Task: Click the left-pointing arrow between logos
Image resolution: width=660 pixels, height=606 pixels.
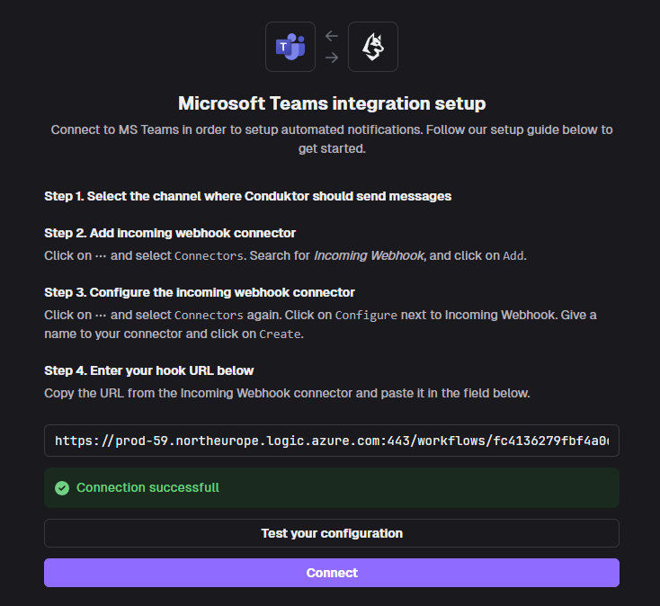Action: (332, 36)
